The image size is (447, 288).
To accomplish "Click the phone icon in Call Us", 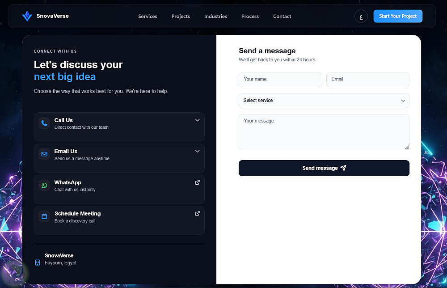I will 44,123.
